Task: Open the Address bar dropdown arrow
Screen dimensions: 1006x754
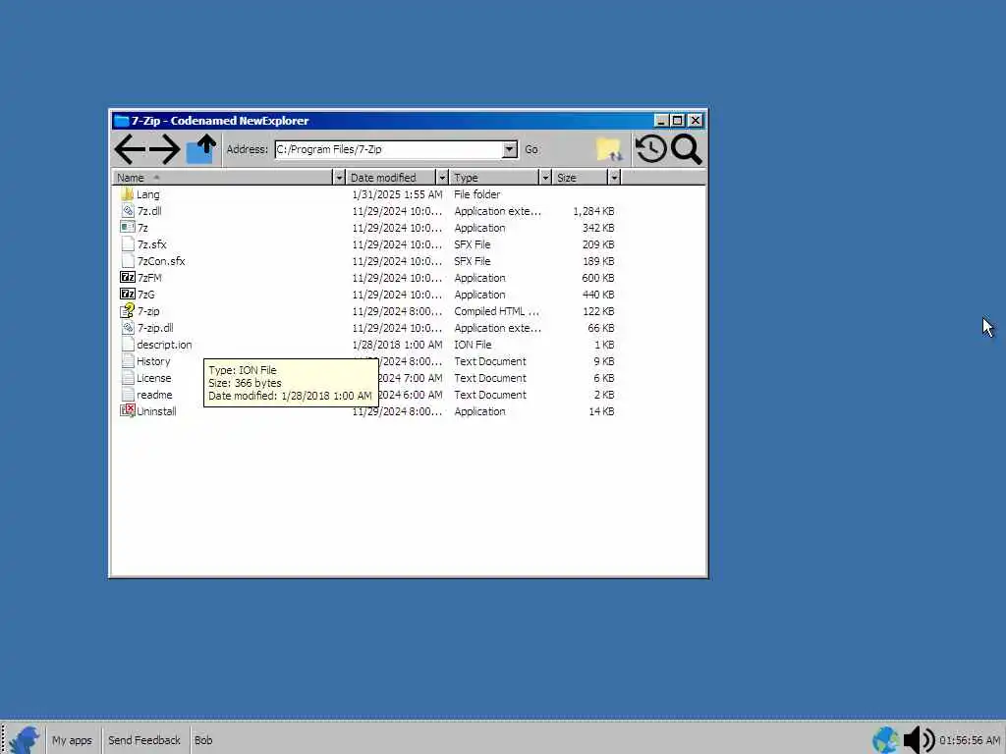Action: [x=510, y=149]
